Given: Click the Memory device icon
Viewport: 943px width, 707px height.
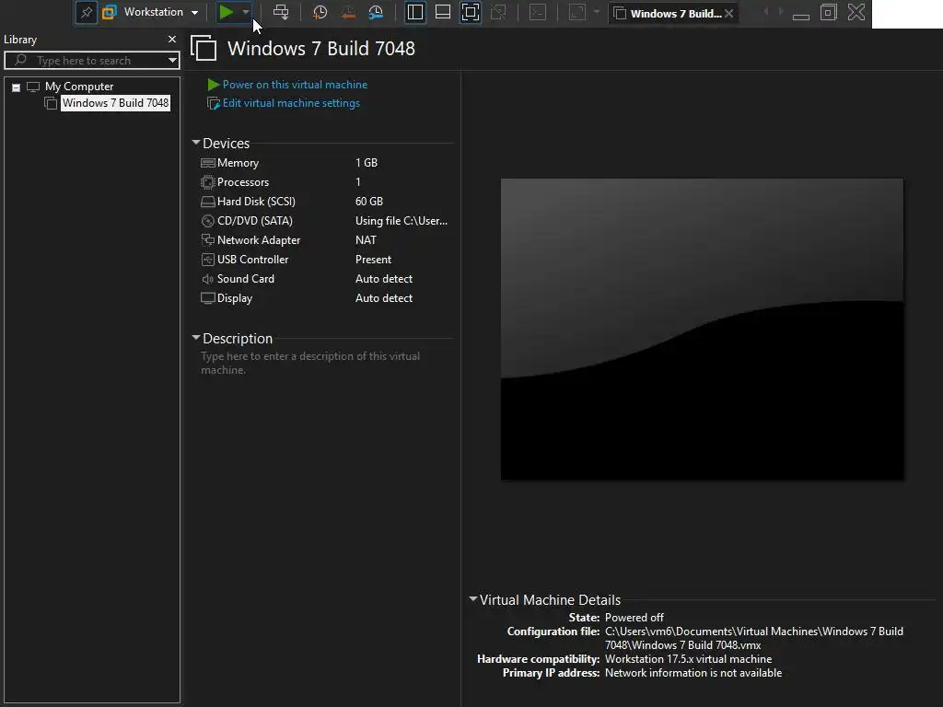Looking at the screenshot, I should pos(207,163).
